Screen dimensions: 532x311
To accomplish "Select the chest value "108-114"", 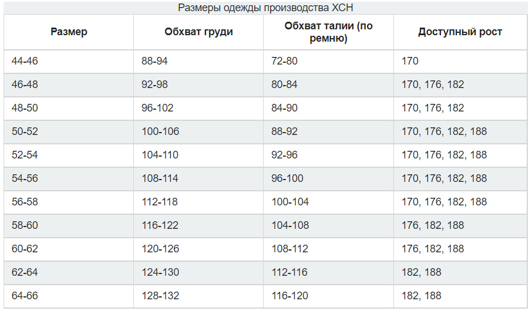I will (x=160, y=178).
